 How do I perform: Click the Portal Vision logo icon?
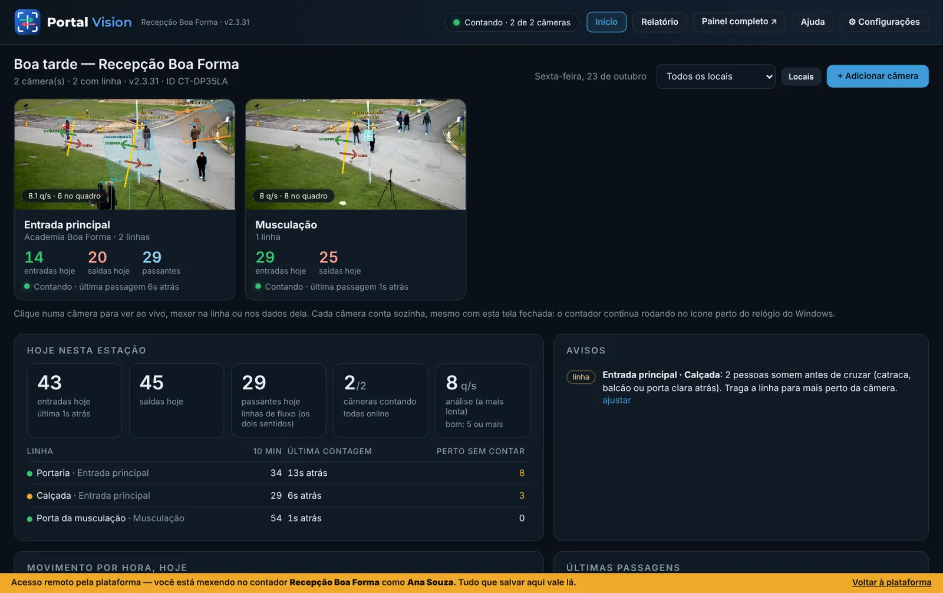click(27, 22)
